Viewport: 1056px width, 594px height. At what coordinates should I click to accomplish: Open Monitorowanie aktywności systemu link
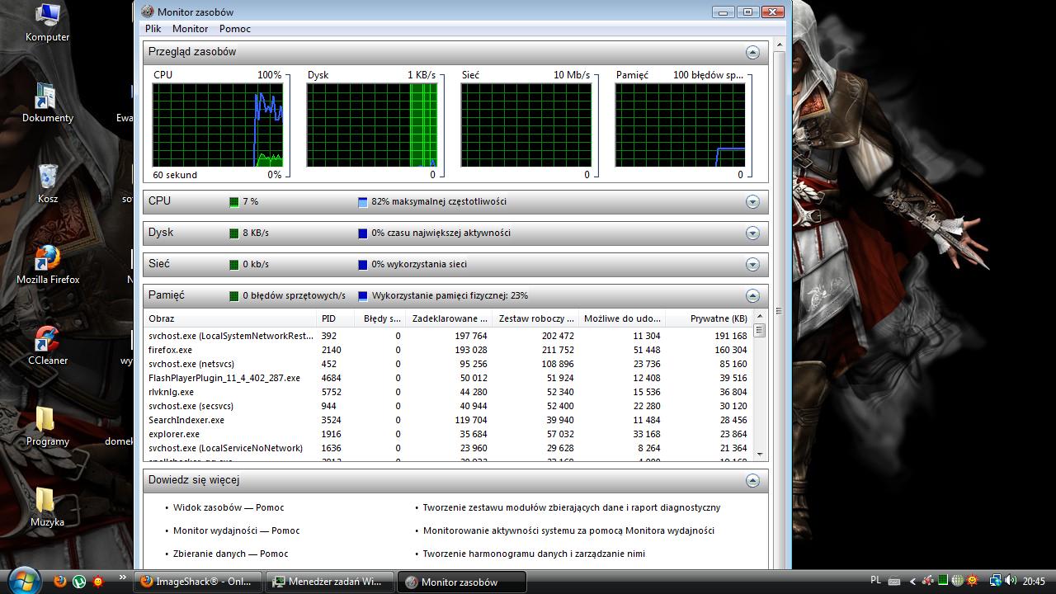coord(568,530)
